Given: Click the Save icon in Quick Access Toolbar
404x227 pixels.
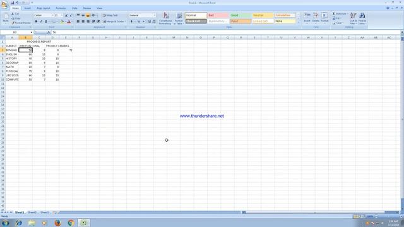Looking at the screenshot, I should coord(13,3).
